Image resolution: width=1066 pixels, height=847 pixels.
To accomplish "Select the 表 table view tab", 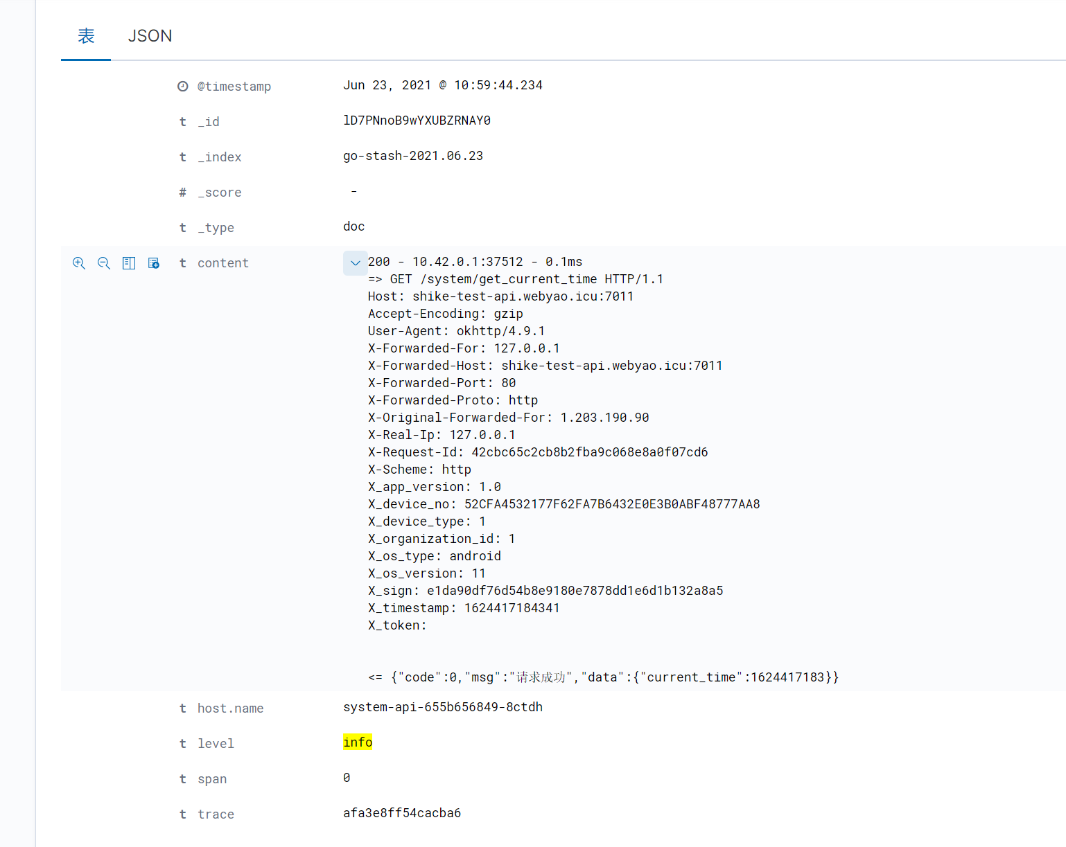I will coord(85,35).
